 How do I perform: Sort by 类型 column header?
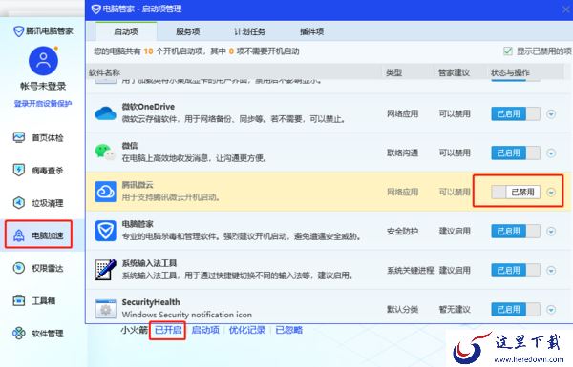[x=393, y=72]
